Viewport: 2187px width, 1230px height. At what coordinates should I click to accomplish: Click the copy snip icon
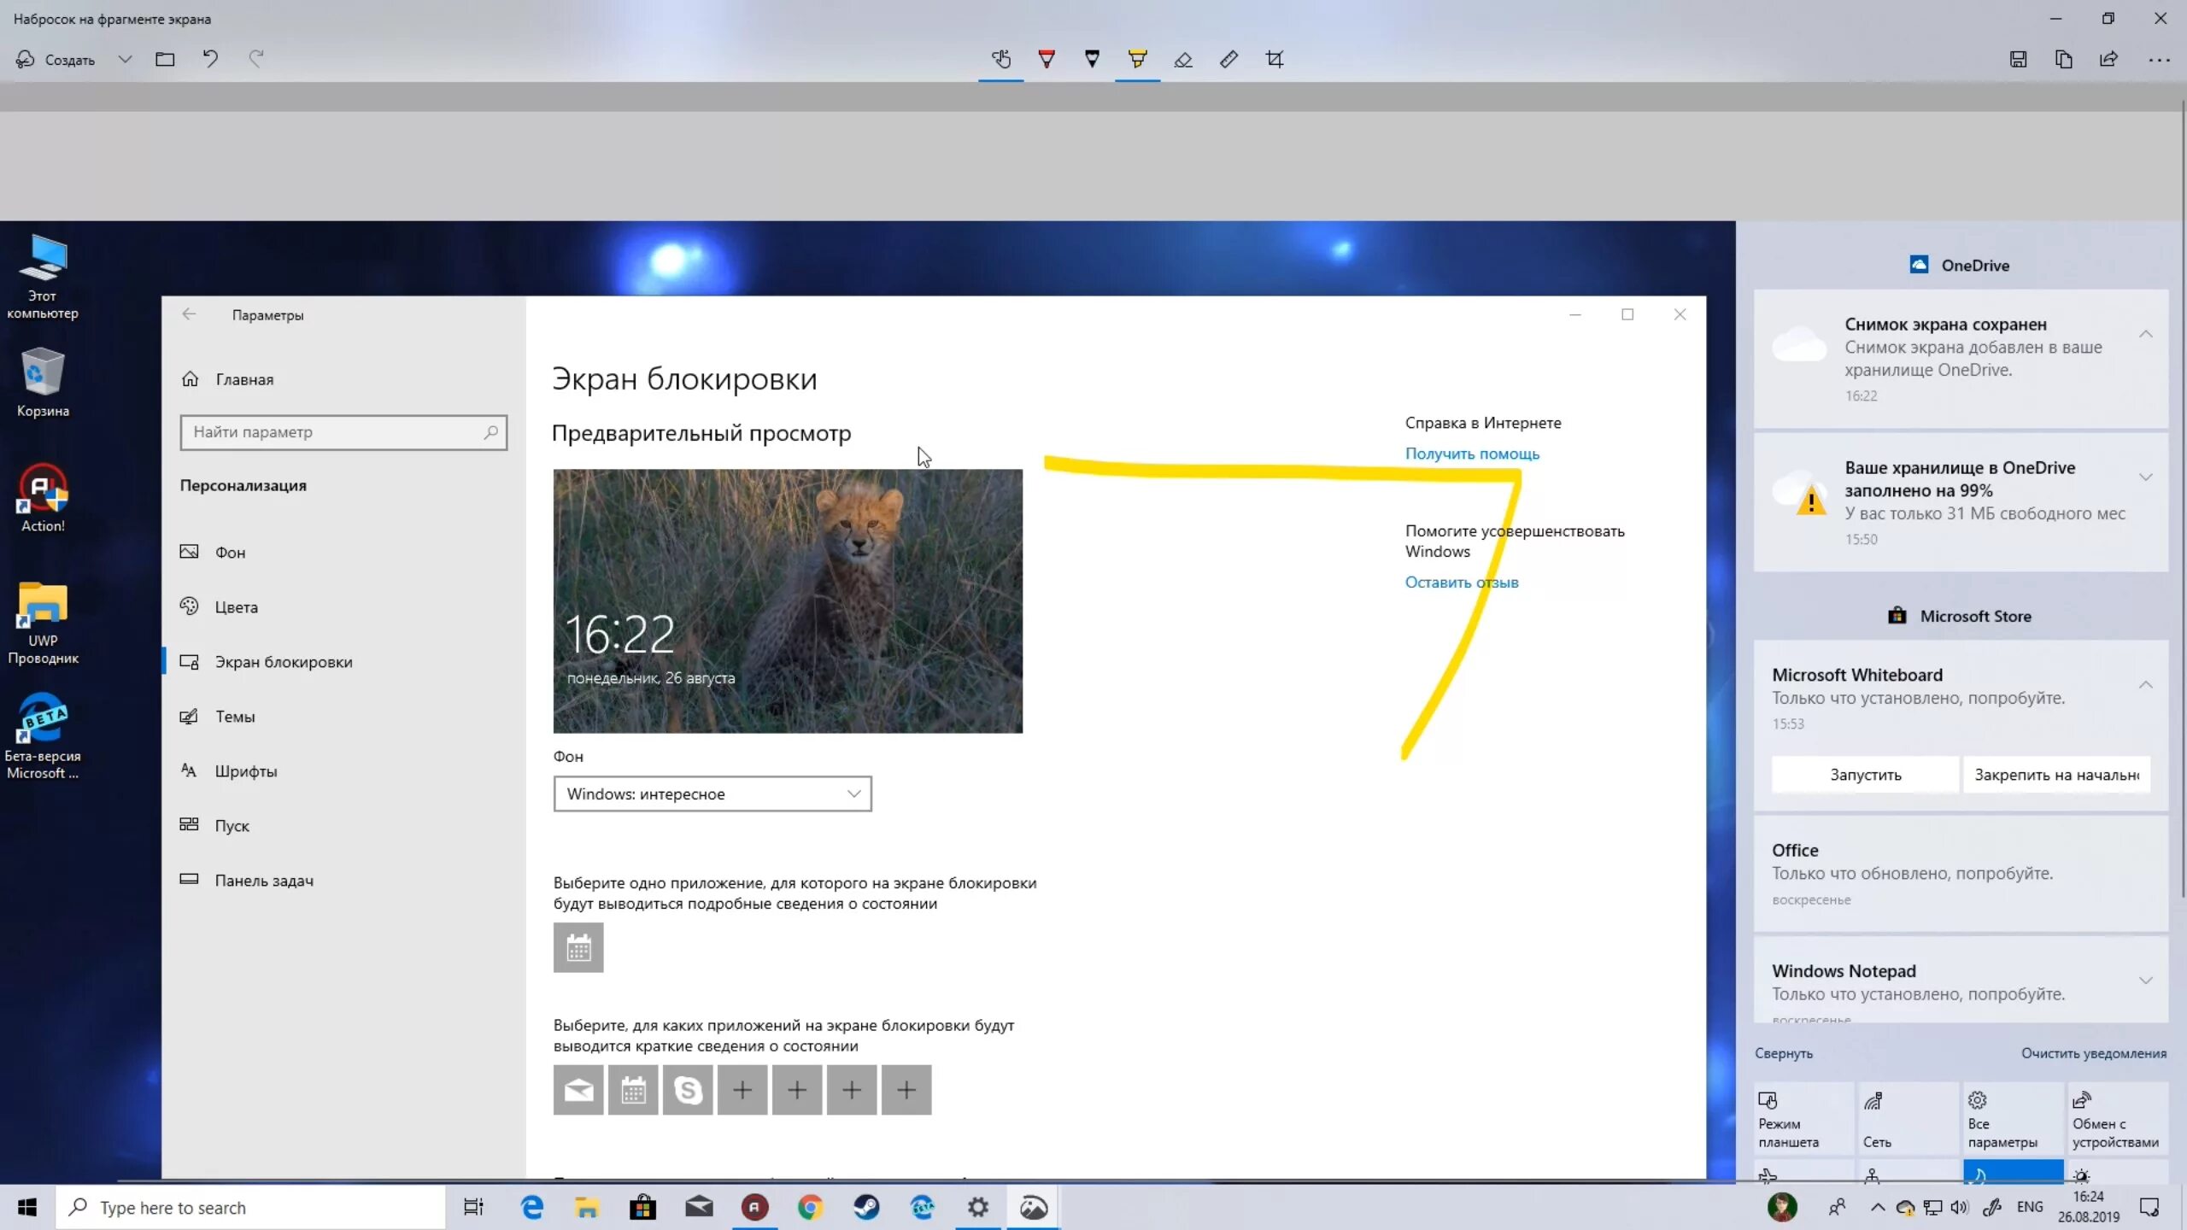(2063, 59)
